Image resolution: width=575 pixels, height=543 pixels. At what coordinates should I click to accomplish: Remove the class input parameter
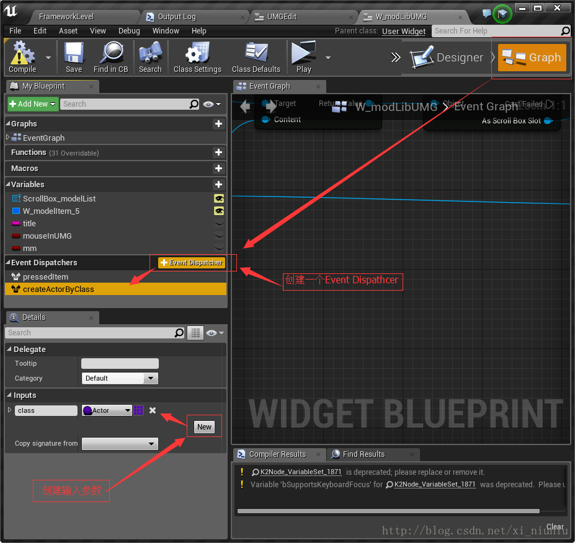tap(153, 410)
